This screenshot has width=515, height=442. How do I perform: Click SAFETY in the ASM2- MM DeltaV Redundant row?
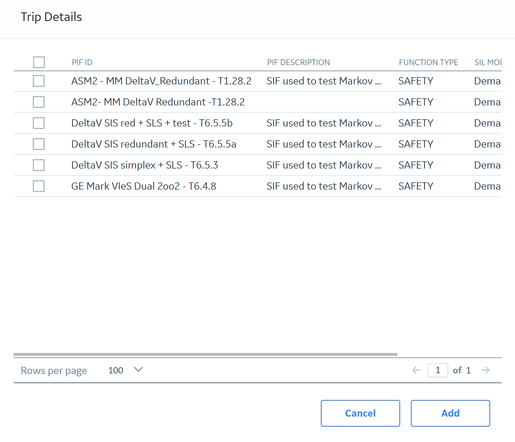tap(416, 102)
